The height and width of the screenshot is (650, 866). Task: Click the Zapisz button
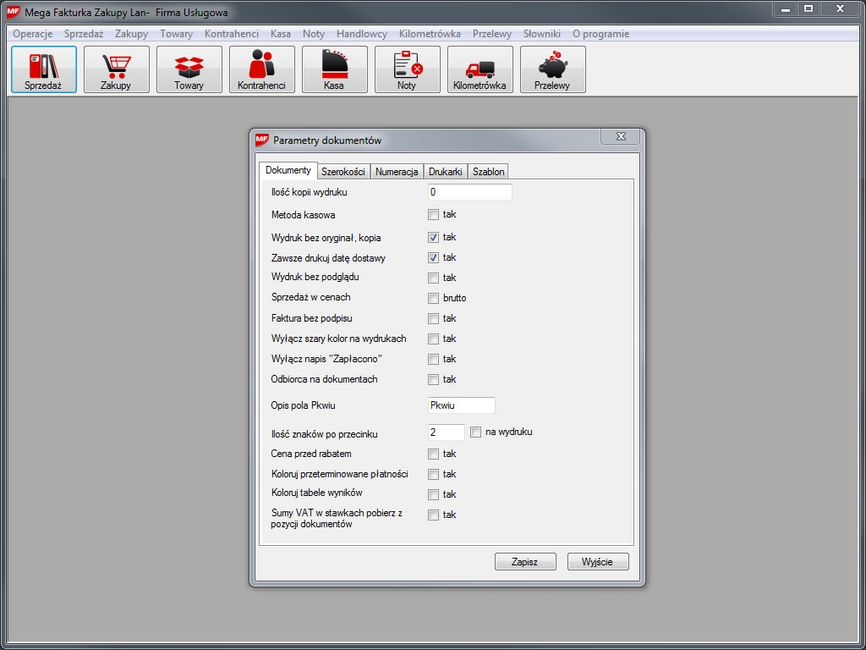tap(524, 562)
